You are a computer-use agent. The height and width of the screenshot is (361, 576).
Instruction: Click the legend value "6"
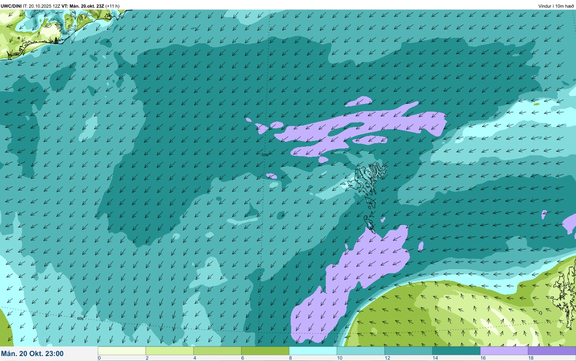click(x=242, y=358)
